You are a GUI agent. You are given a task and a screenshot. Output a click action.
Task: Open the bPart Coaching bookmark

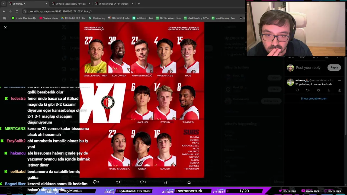(x=196, y=18)
